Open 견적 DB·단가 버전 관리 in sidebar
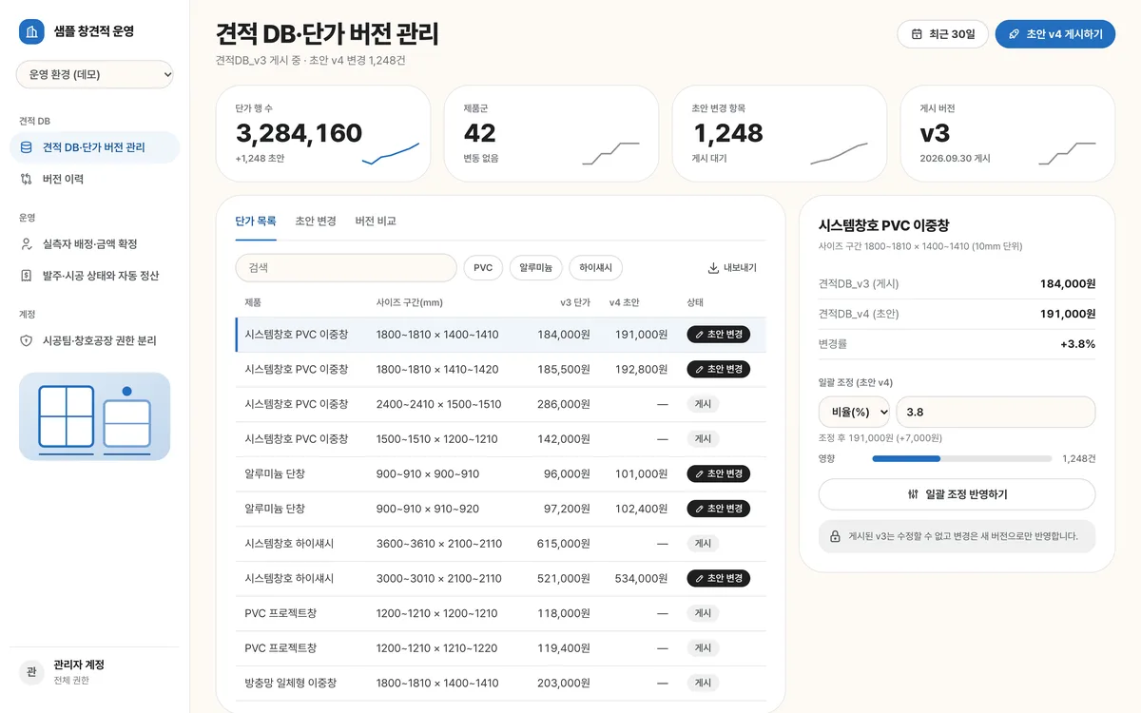Image resolution: width=1141 pixels, height=713 pixels. click(x=94, y=147)
